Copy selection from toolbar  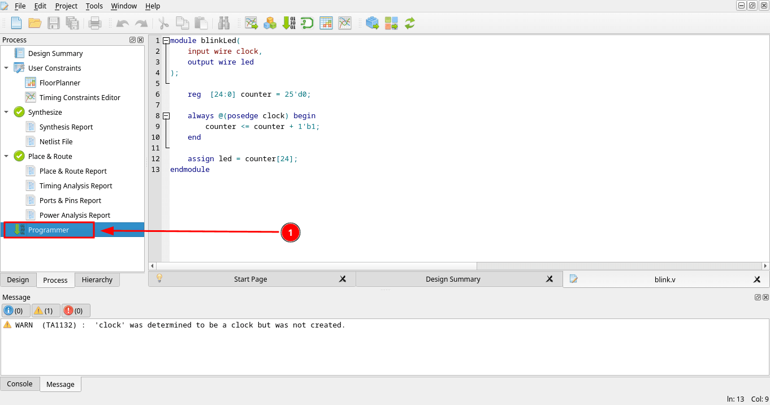pyautogui.click(x=182, y=23)
